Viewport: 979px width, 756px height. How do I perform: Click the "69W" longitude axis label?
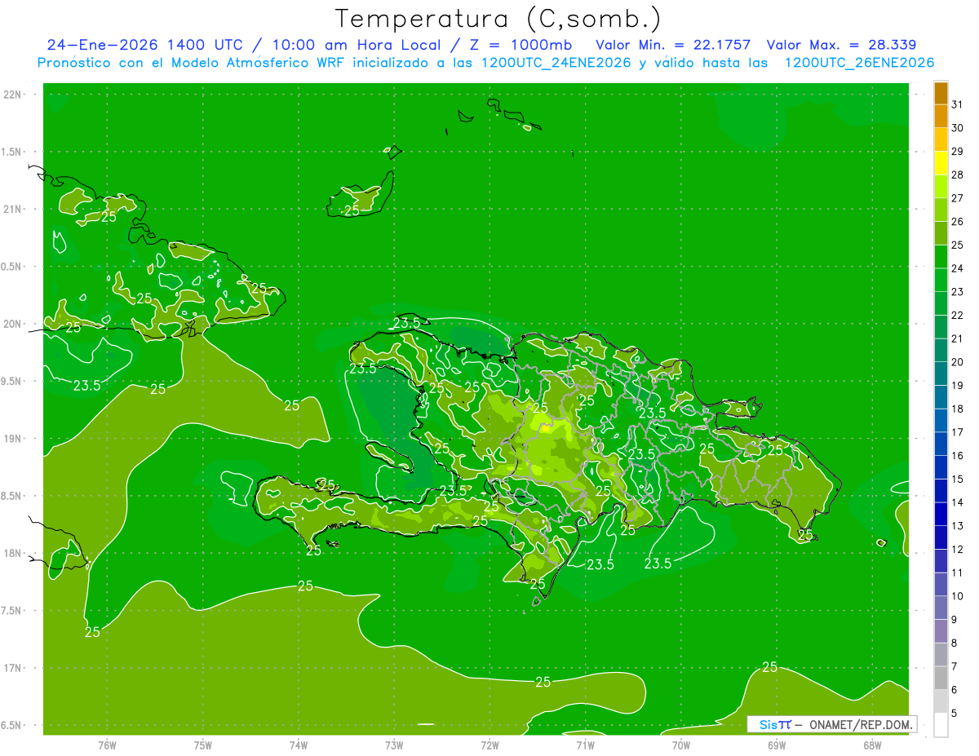777,745
